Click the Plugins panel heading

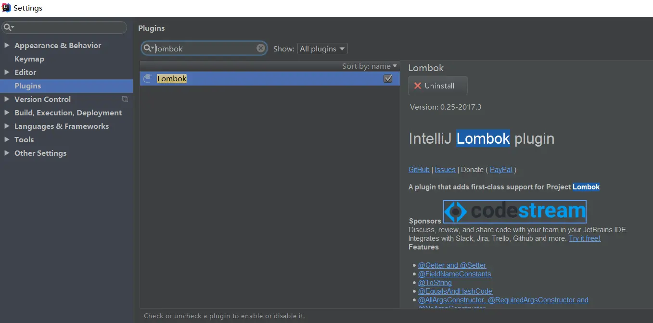[152, 28]
